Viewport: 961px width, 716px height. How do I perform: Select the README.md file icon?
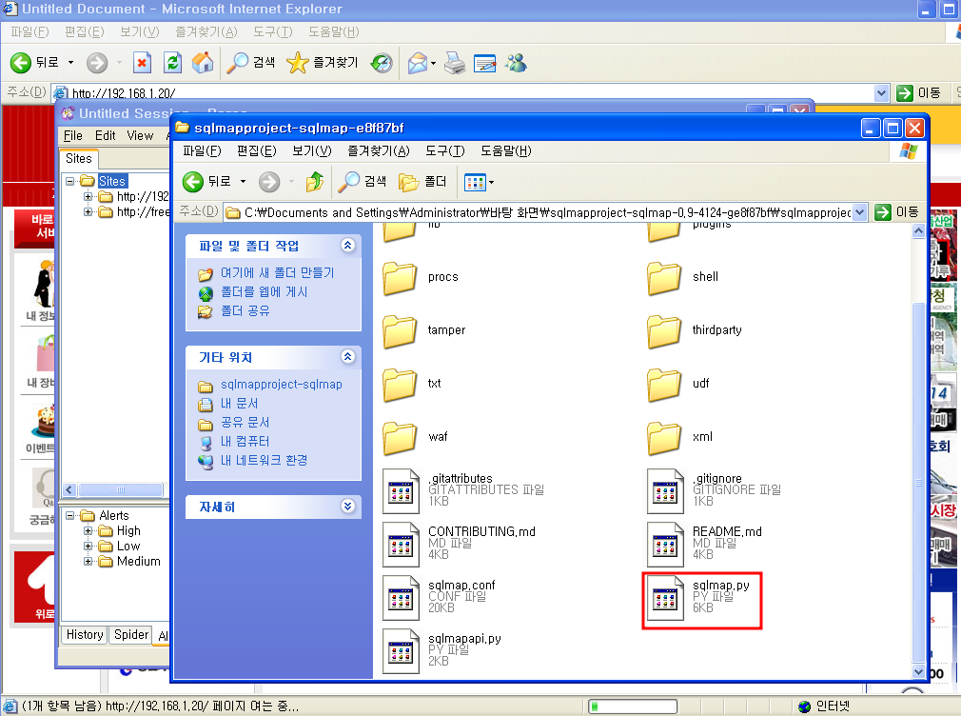665,545
